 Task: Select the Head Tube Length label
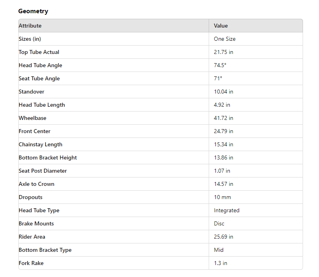click(x=42, y=105)
